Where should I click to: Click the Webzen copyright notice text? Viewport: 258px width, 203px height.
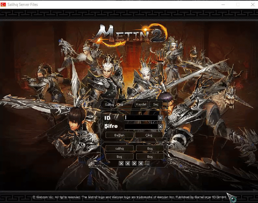(130, 197)
